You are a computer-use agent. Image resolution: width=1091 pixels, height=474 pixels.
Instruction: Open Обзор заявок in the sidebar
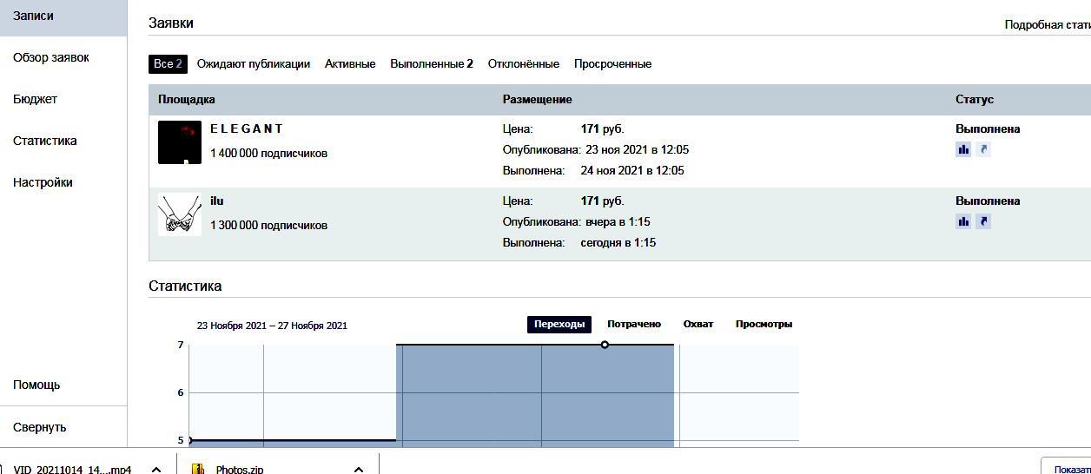pyautogui.click(x=51, y=57)
